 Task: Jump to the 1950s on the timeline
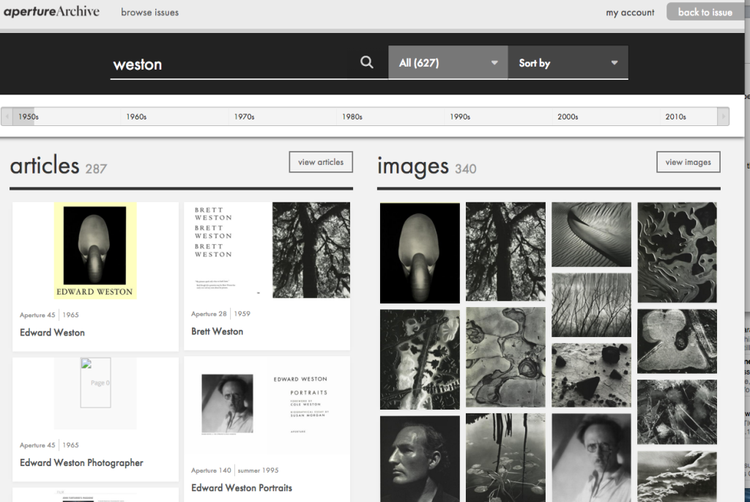pyautogui.click(x=29, y=117)
